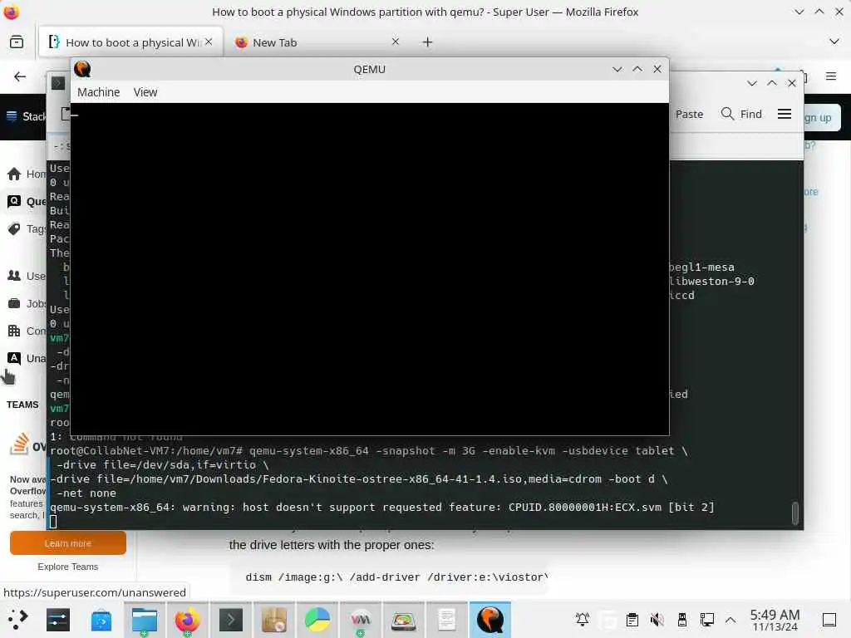Click the 'qemu-system-x86_64: warning' terminal line
Image resolution: width=851 pixels, height=638 pixels.
[x=382, y=508]
